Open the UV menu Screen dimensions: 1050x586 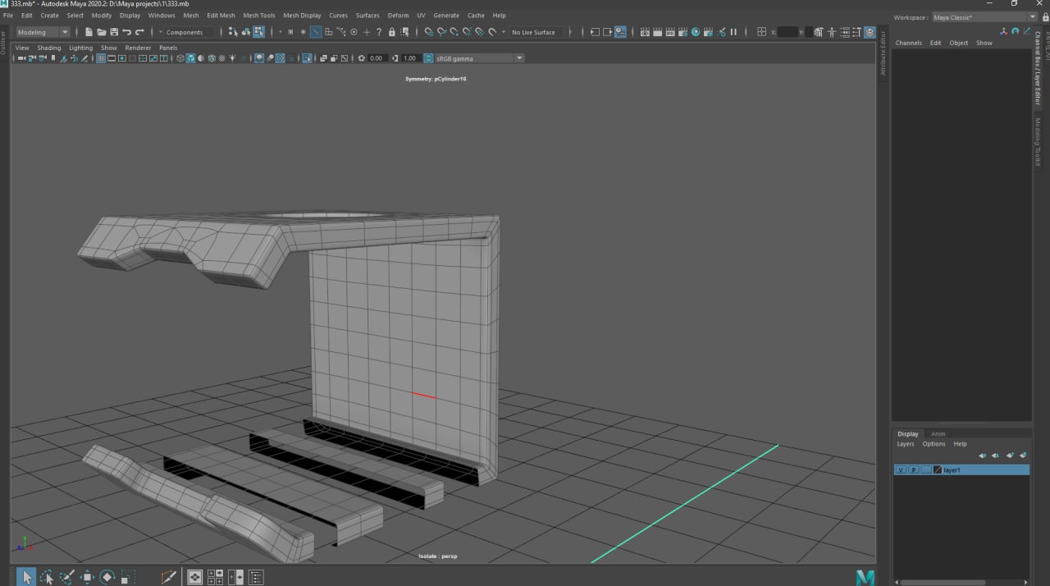click(421, 16)
